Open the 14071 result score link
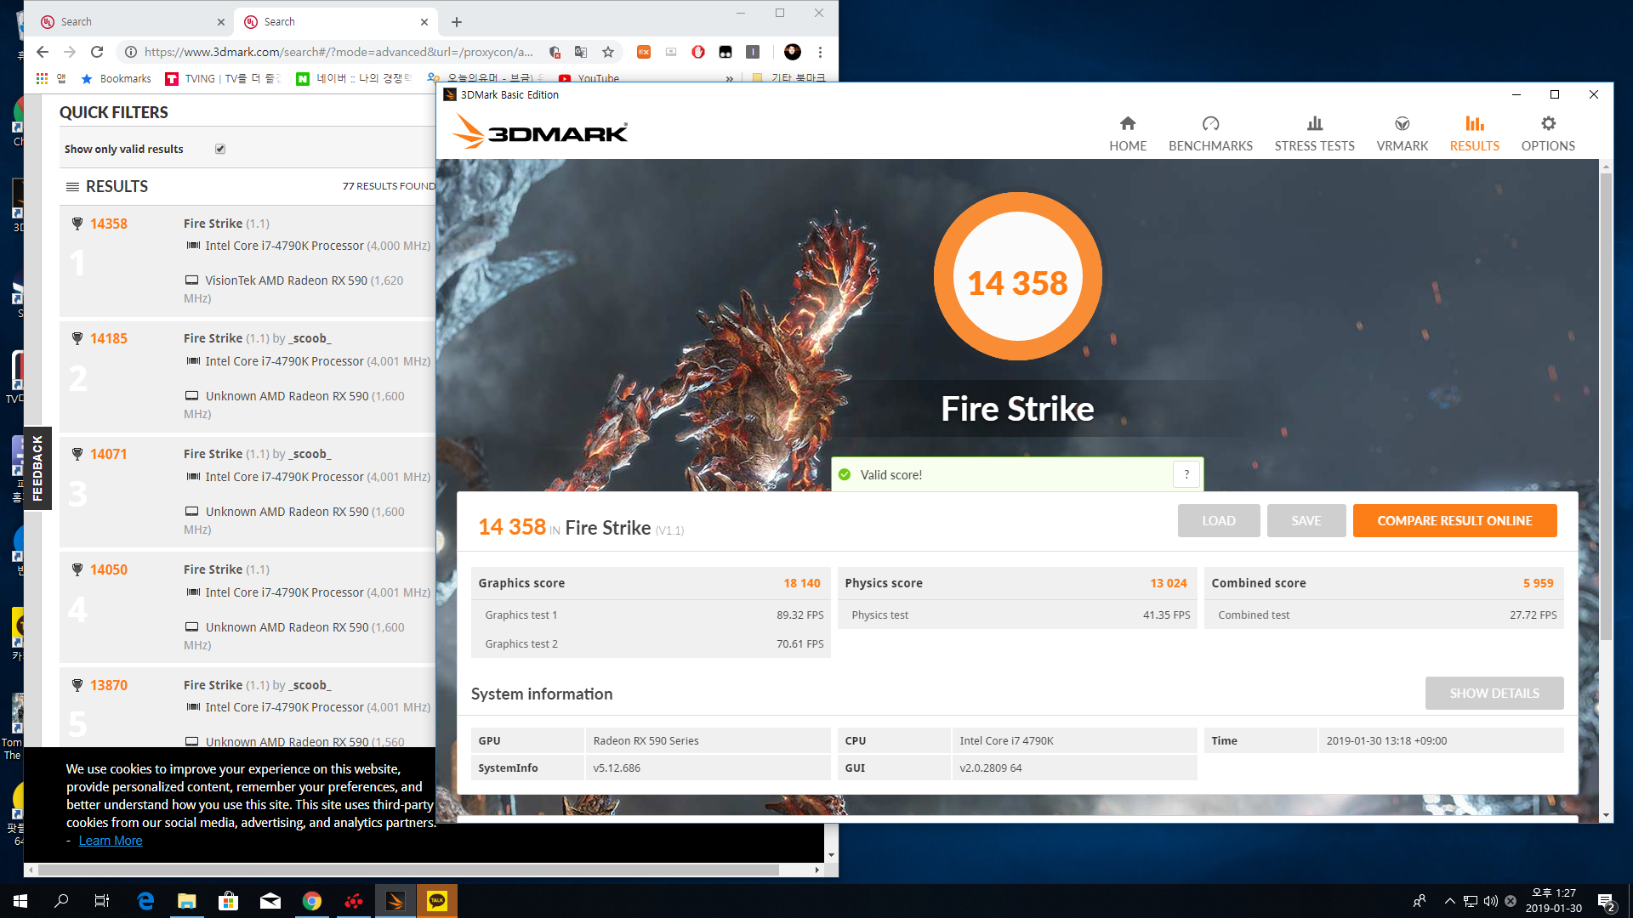The image size is (1633, 918). click(109, 454)
